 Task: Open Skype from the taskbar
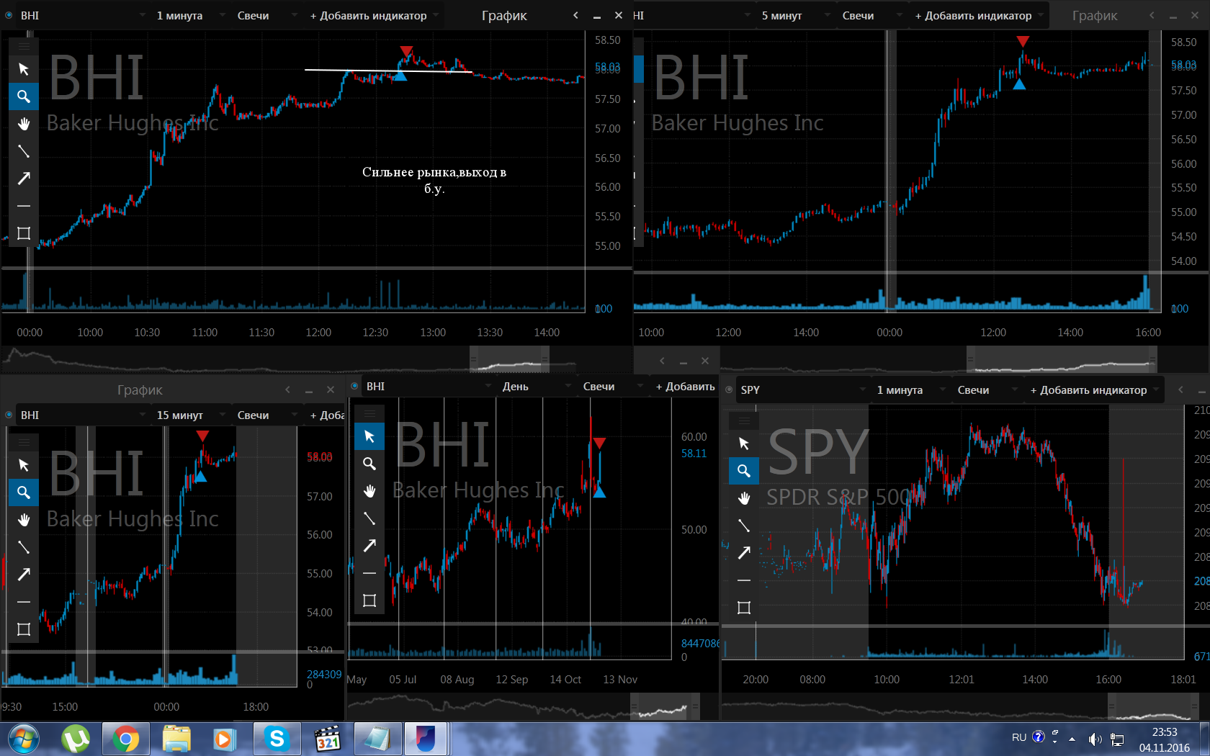[x=277, y=739]
